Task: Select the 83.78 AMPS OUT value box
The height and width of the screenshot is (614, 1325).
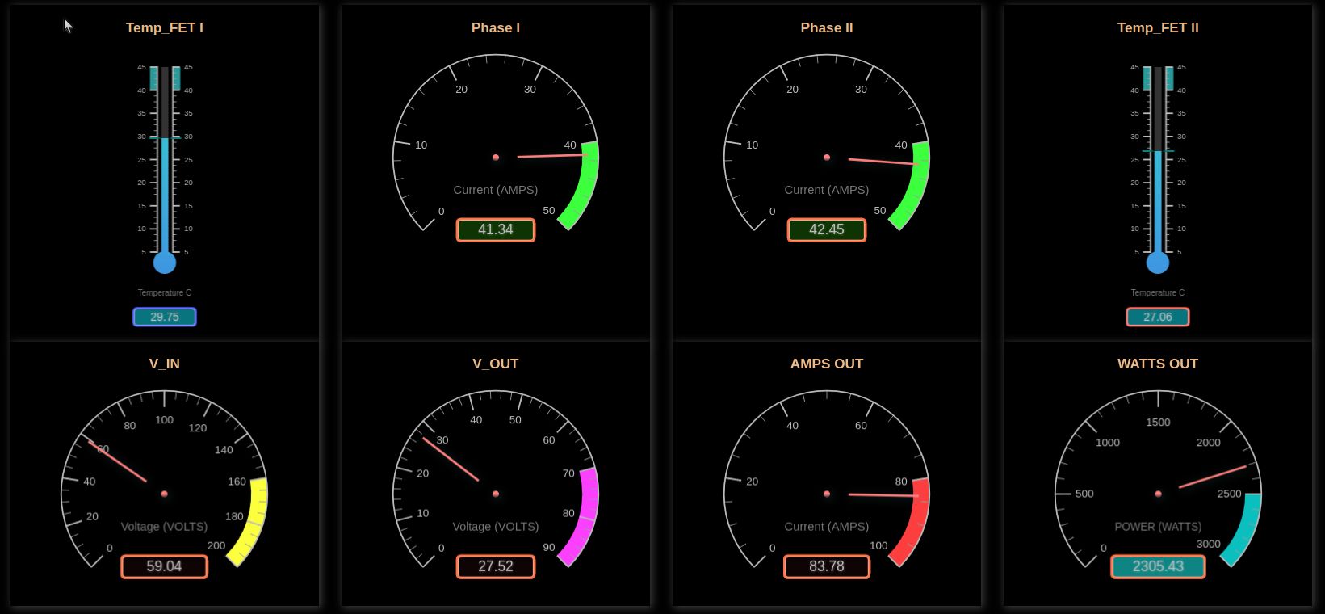Action: [x=827, y=566]
